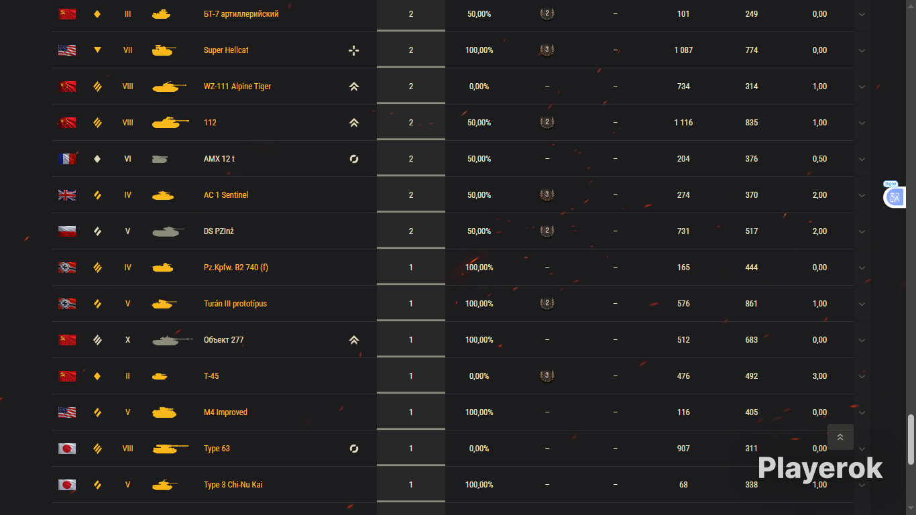This screenshot has width=916, height=515.
Task: Click the Type 63 wheel role icon
Action: click(x=354, y=449)
